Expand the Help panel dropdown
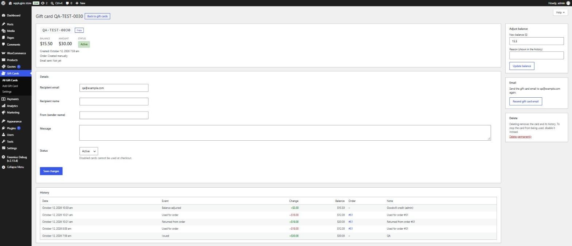The width and height of the screenshot is (572, 246). coord(560,12)
